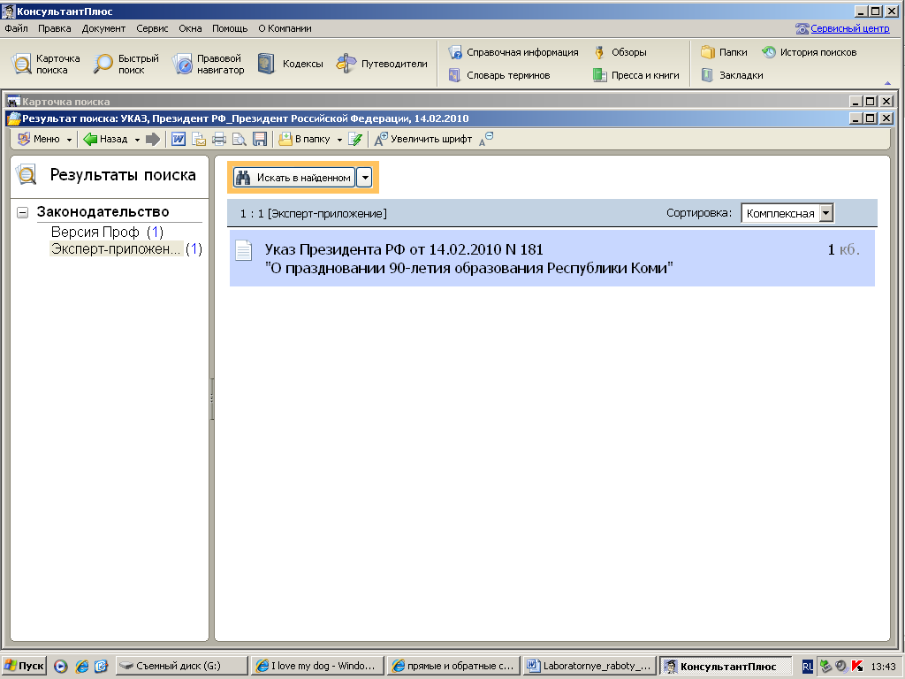Launch Internet Explorer from quick launch
This screenshot has width=905, height=679.
click(82, 667)
